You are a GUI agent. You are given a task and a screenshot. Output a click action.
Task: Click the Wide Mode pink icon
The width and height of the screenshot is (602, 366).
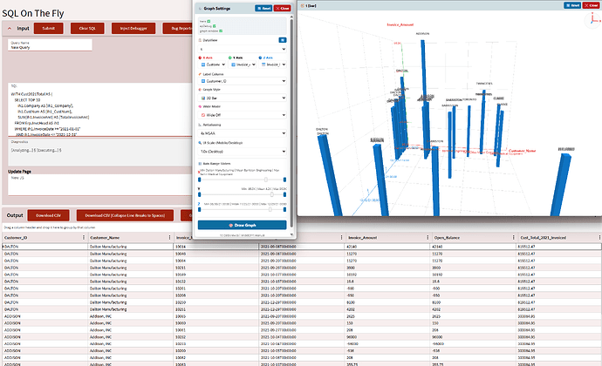[200, 106]
